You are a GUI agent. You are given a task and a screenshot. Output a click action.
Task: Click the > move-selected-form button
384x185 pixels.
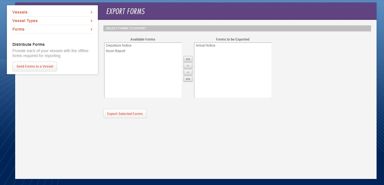point(188,66)
